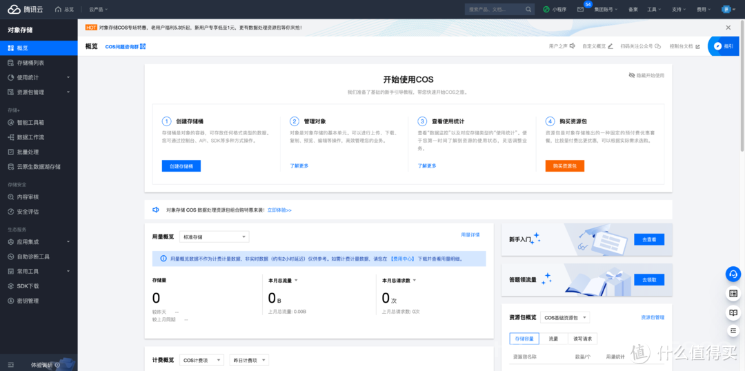Edit layout via 自定义概览
Image resolution: width=745 pixels, height=371 pixels.
coord(597,47)
